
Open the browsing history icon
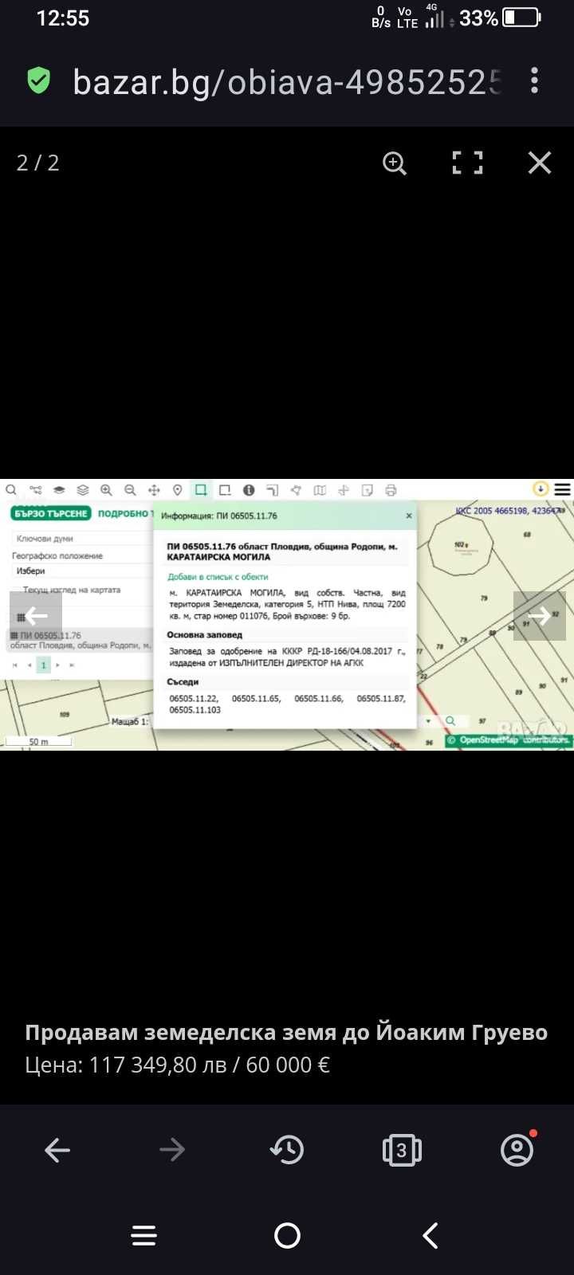287,1149
